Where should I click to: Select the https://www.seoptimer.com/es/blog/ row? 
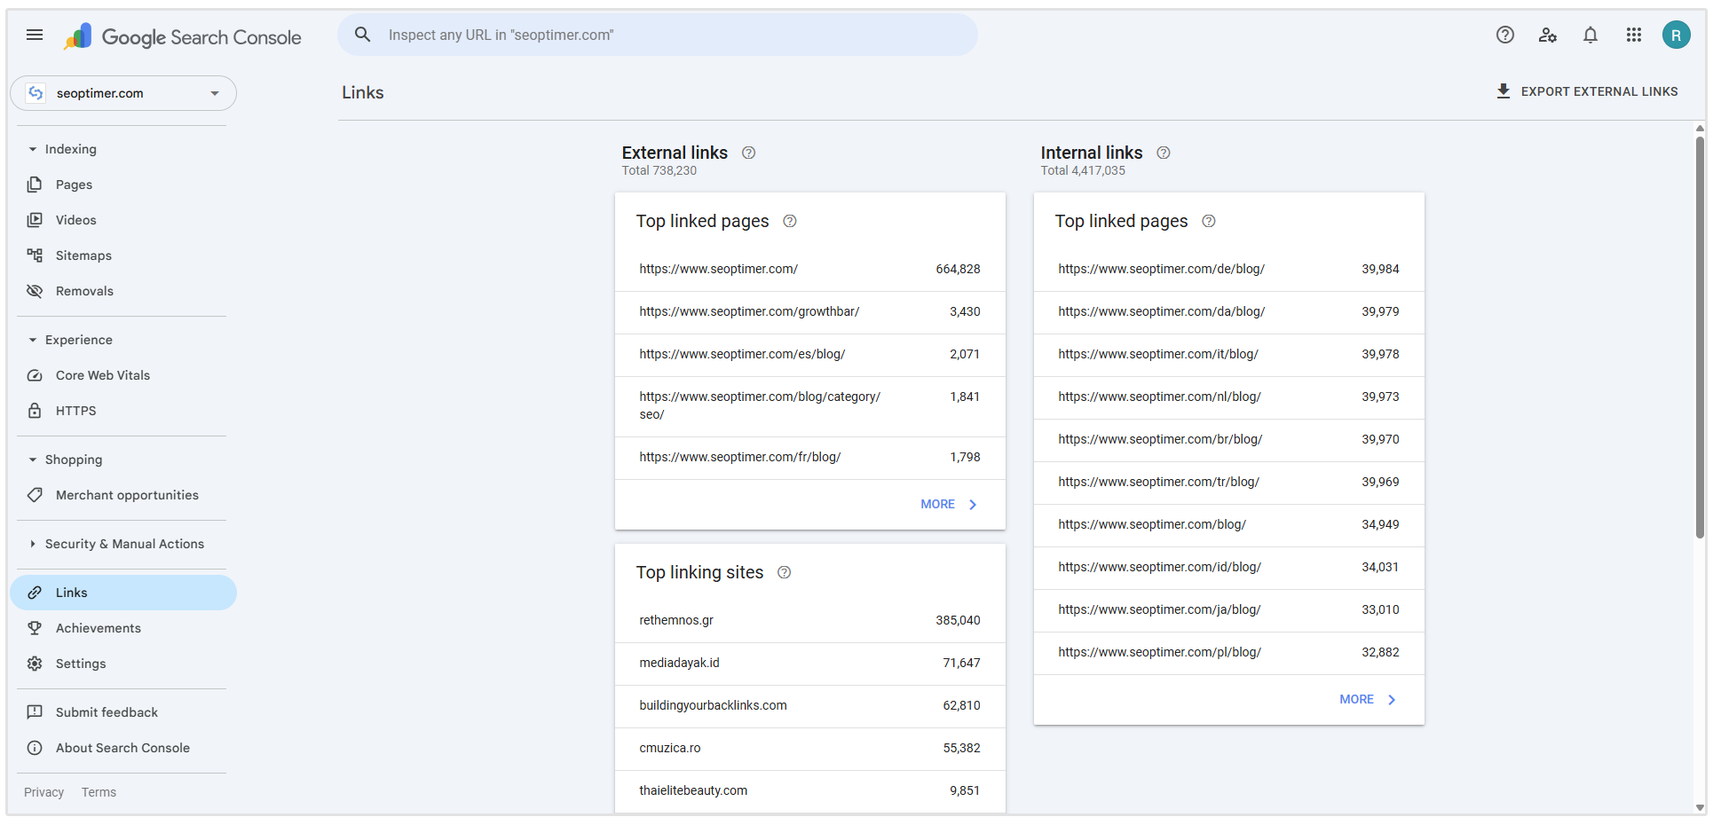click(810, 354)
